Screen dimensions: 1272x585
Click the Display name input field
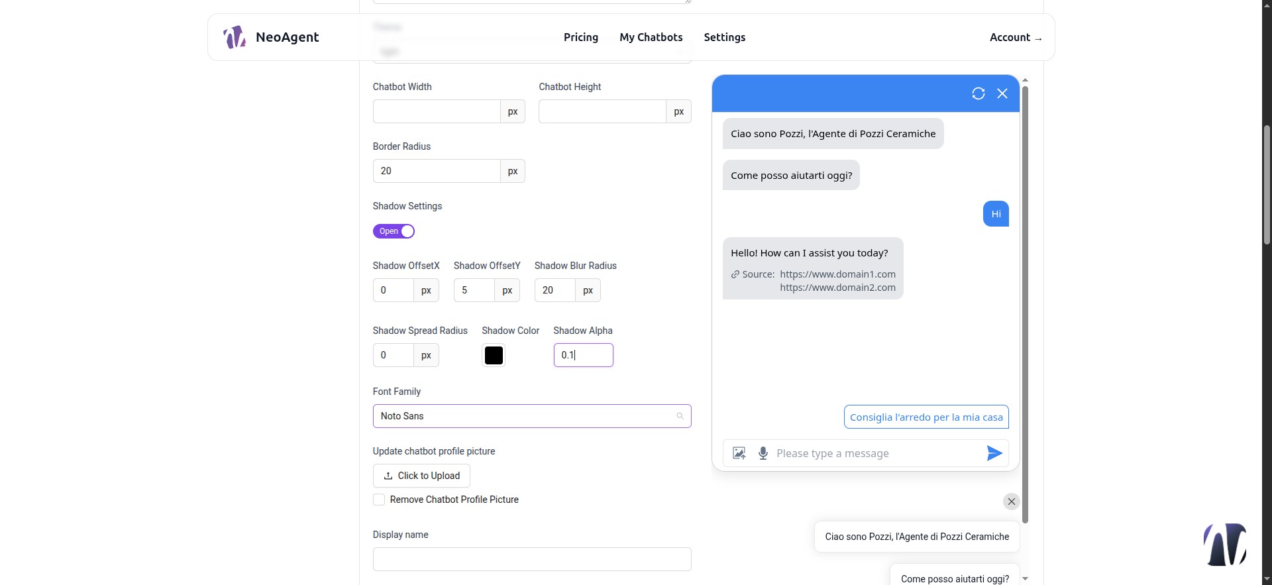[x=532, y=559]
